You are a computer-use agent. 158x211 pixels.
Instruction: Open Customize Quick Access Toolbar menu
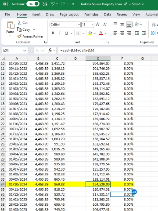click(x=73, y=4)
